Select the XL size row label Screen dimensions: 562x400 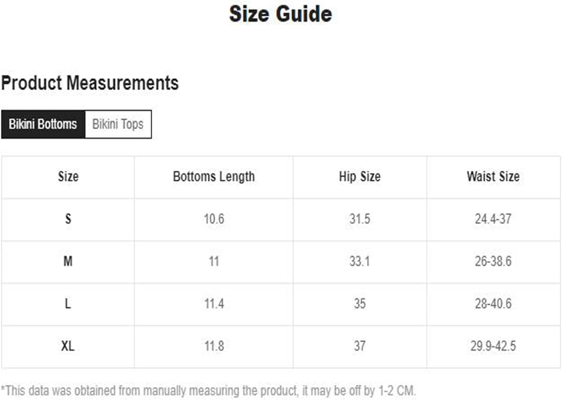coord(68,346)
